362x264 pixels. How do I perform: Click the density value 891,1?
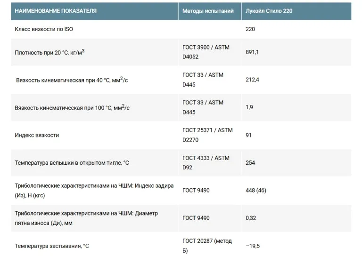tap(252, 52)
